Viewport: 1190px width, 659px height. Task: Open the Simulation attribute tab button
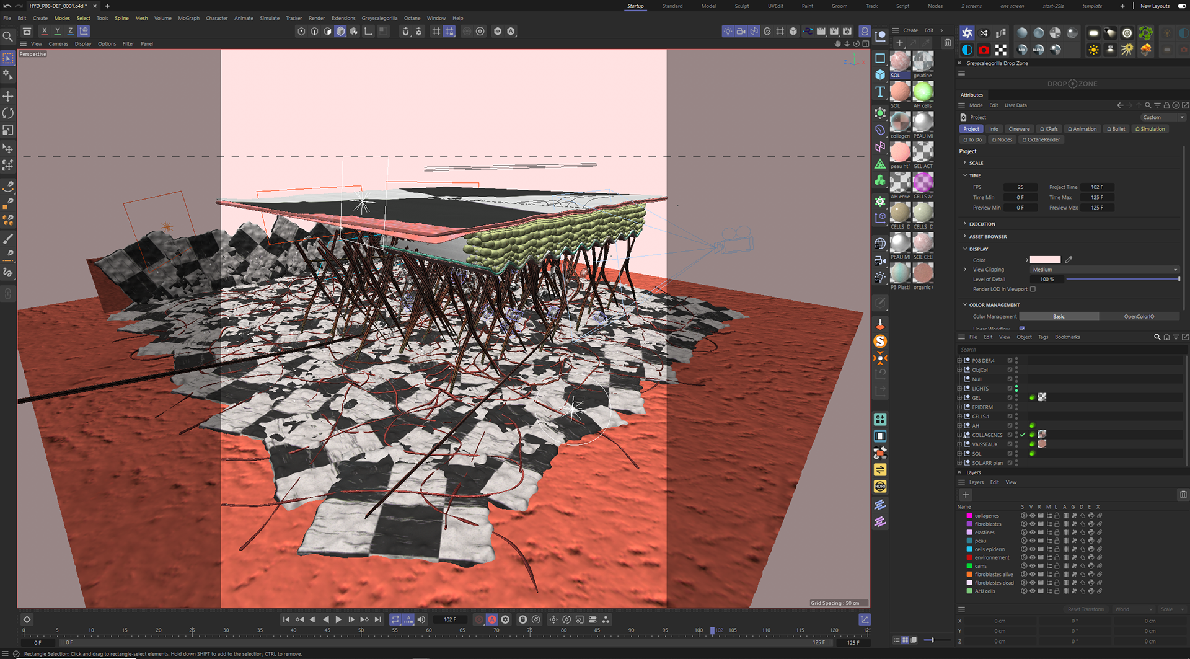click(x=1150, y=129)
